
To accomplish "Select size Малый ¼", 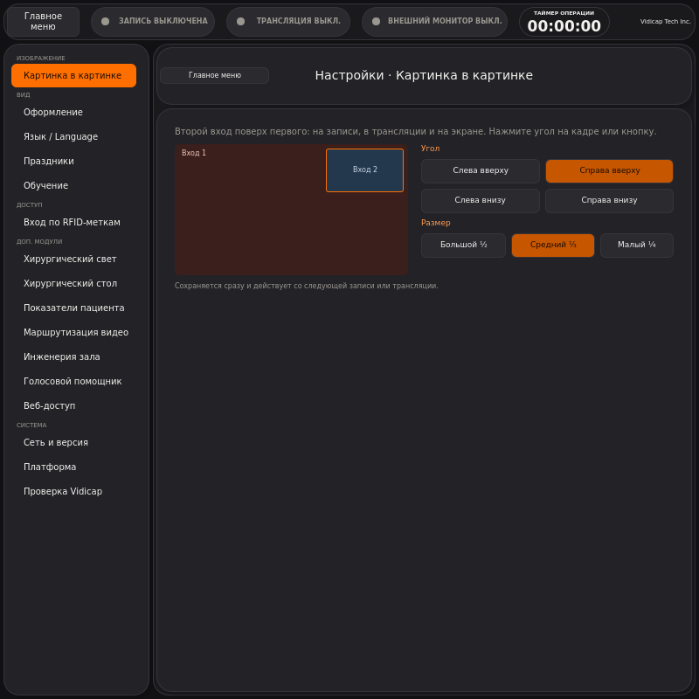I will click(x=637, y=246).
